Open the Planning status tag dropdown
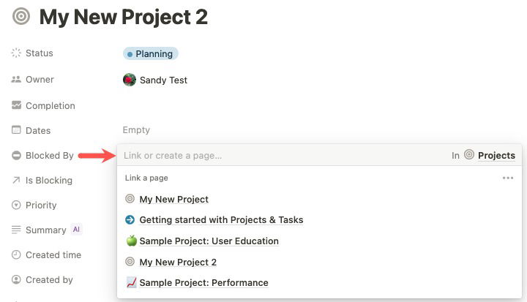Image resolution: width=527 pixels, height=302 pixels. [x=151, y=53]
